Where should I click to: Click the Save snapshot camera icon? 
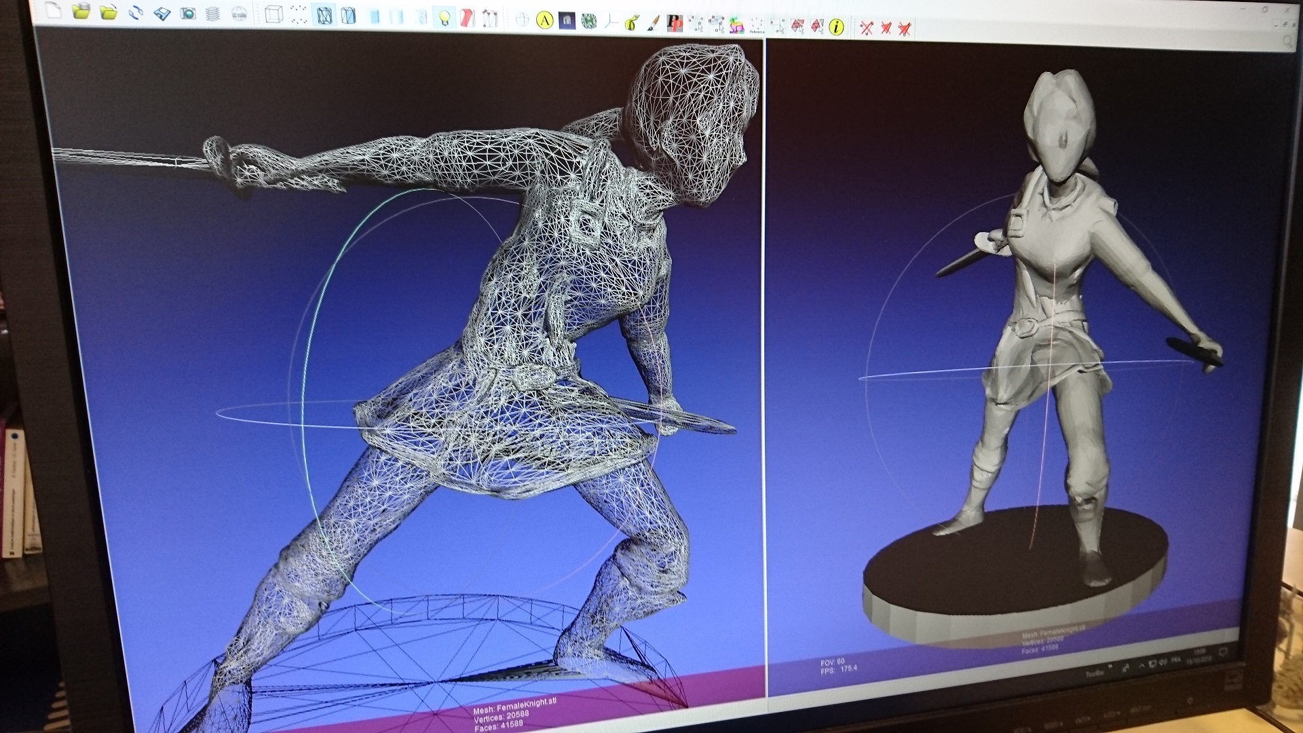click(x=188, y=14)
